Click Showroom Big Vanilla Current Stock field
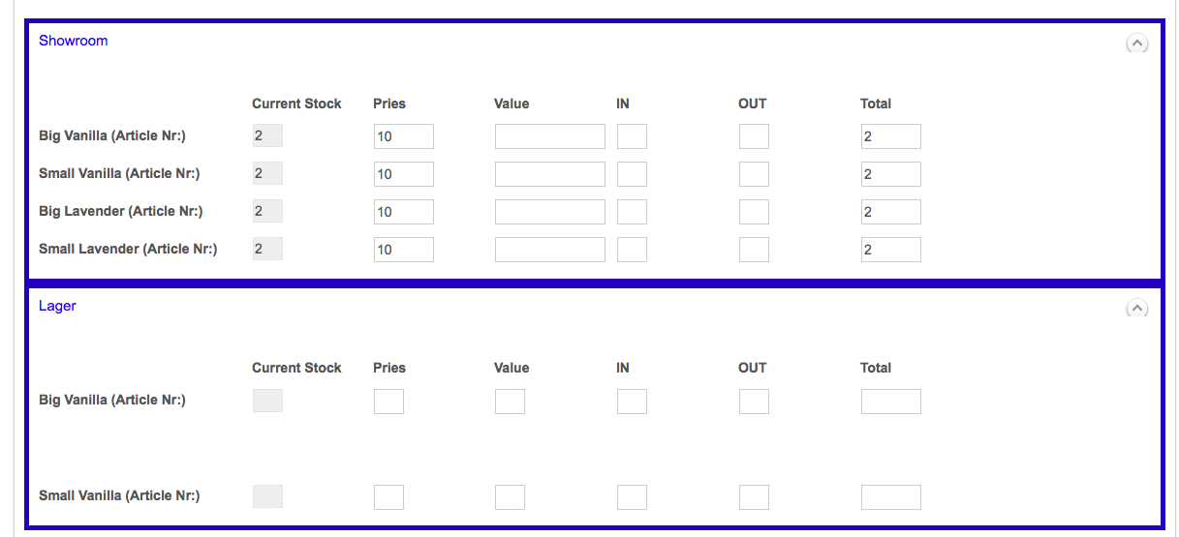Image resolution: width=1179 pixels, height=537 pixels. click(267, 136)
